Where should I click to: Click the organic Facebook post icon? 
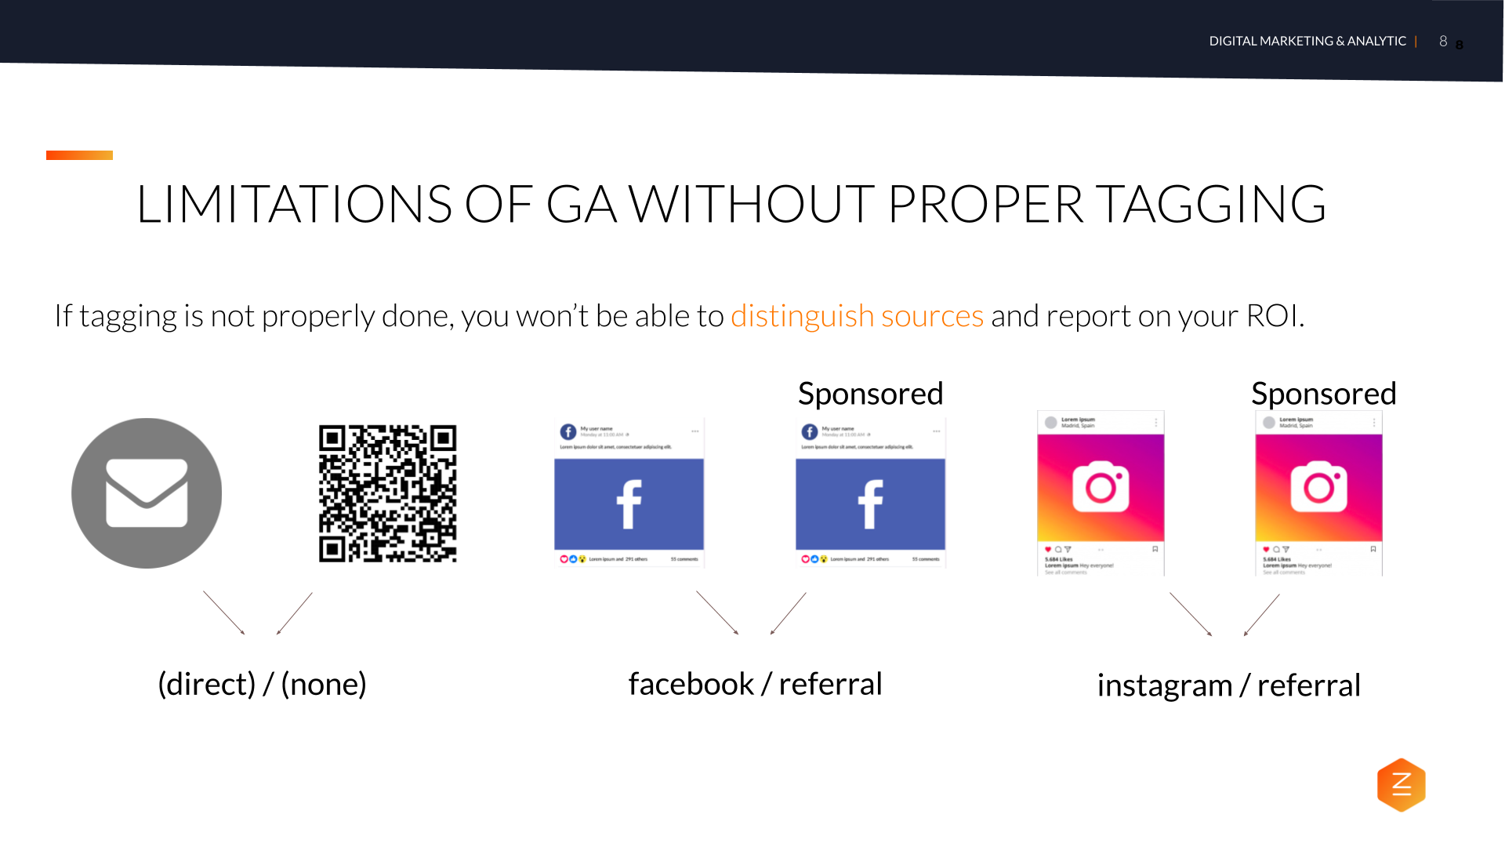[x=629, y=496]
